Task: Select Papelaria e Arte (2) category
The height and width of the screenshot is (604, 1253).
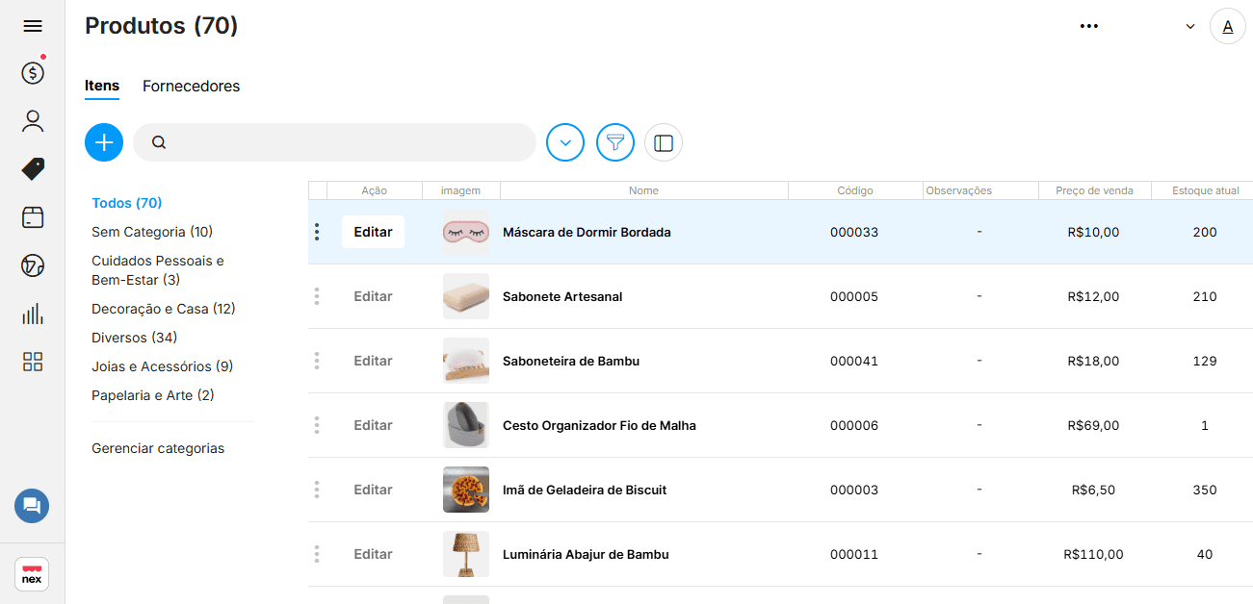Action: [x=153, y=395]
